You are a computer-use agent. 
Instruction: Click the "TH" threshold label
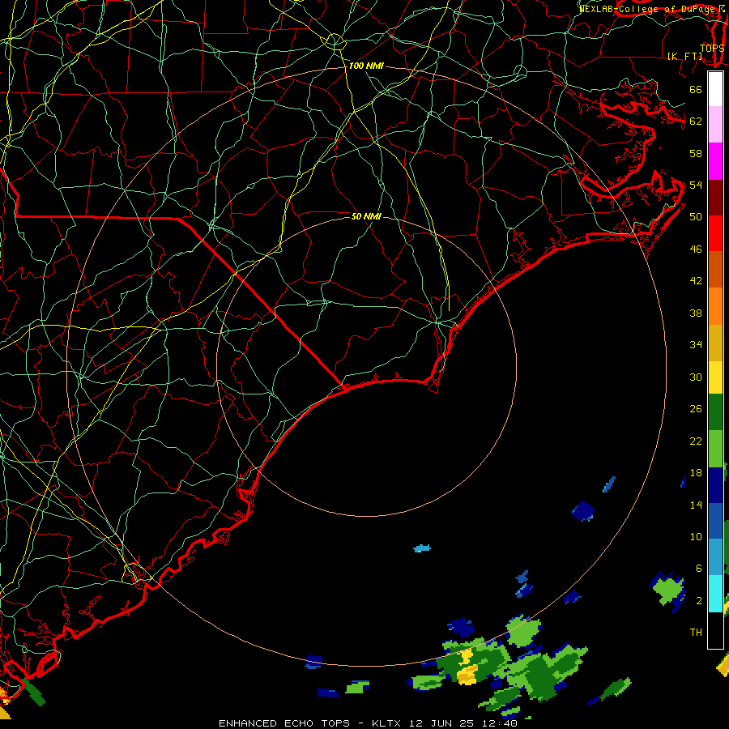[x=696, y=633]
